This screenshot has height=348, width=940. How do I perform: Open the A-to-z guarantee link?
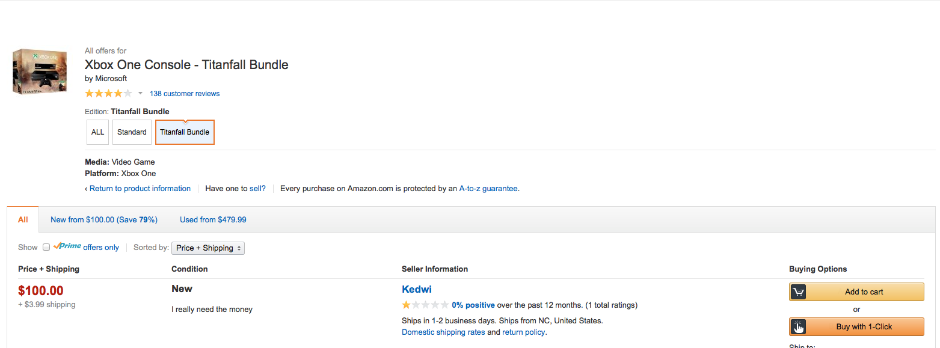(488, 188)
